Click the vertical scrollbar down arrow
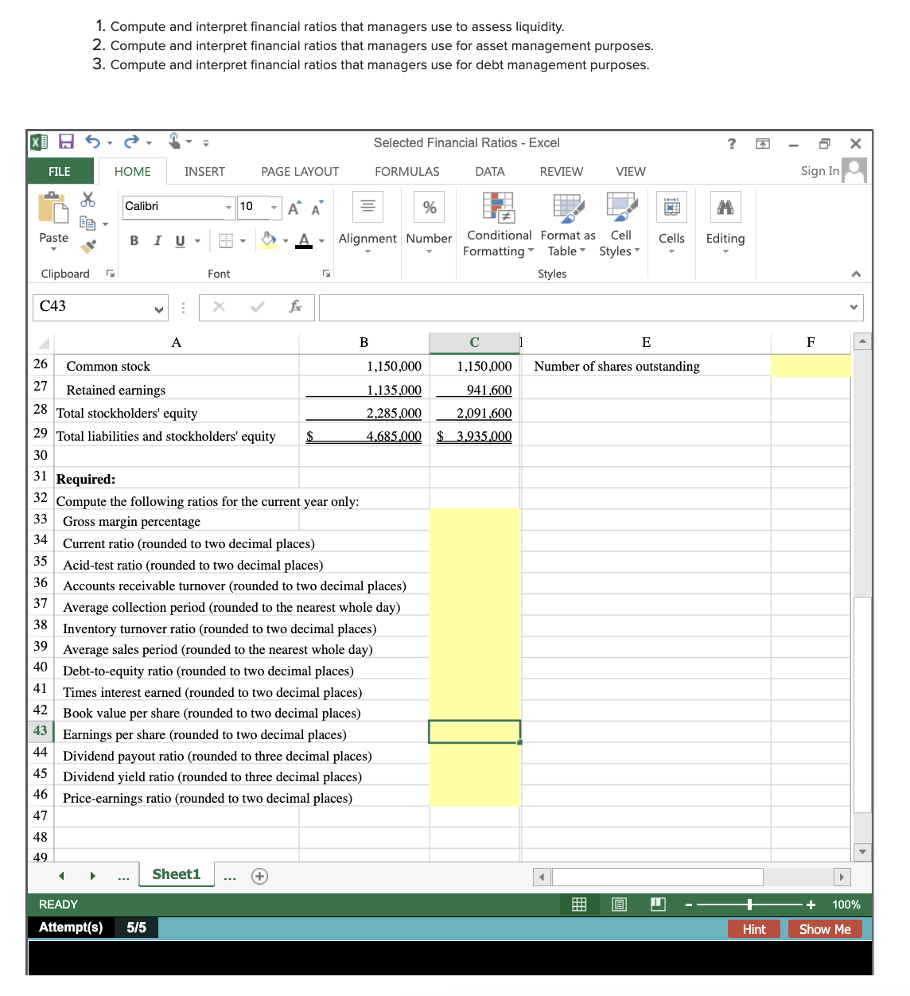The image size is (910, 996). [x=862, y=851]
